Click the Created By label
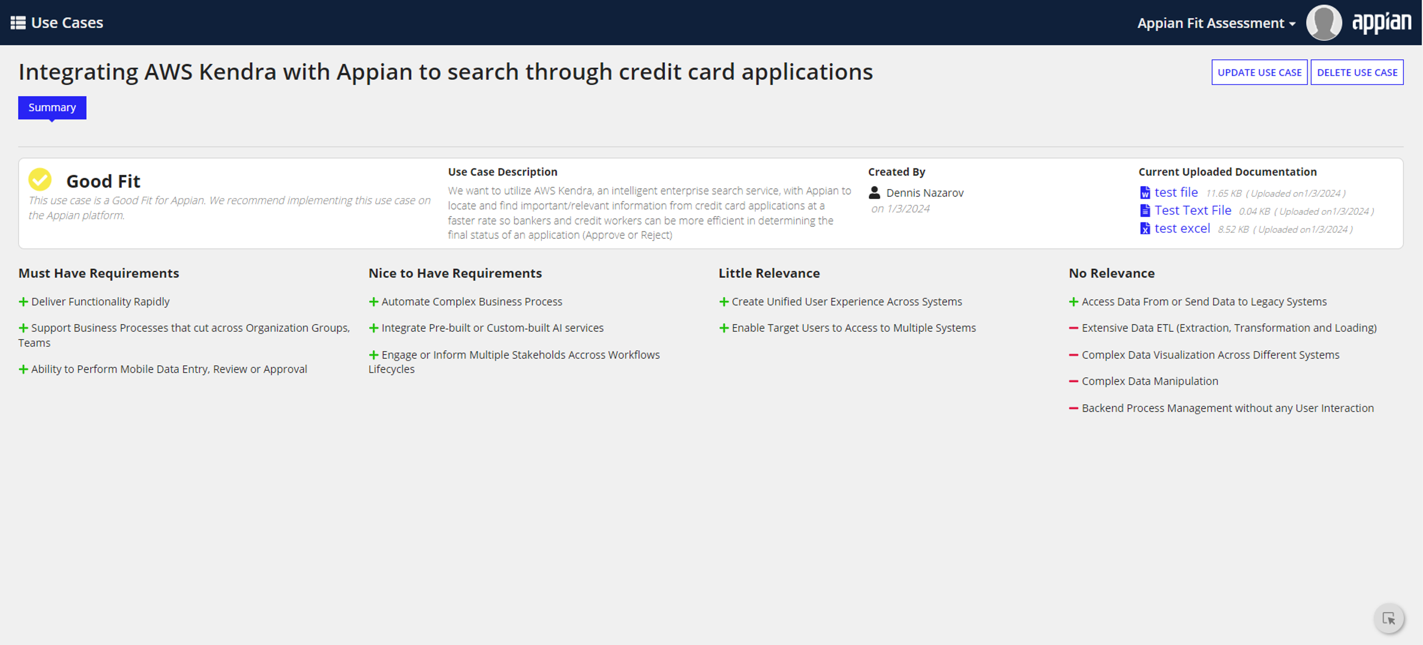Viewport: 1423px width, 645px height. (896, 172)
